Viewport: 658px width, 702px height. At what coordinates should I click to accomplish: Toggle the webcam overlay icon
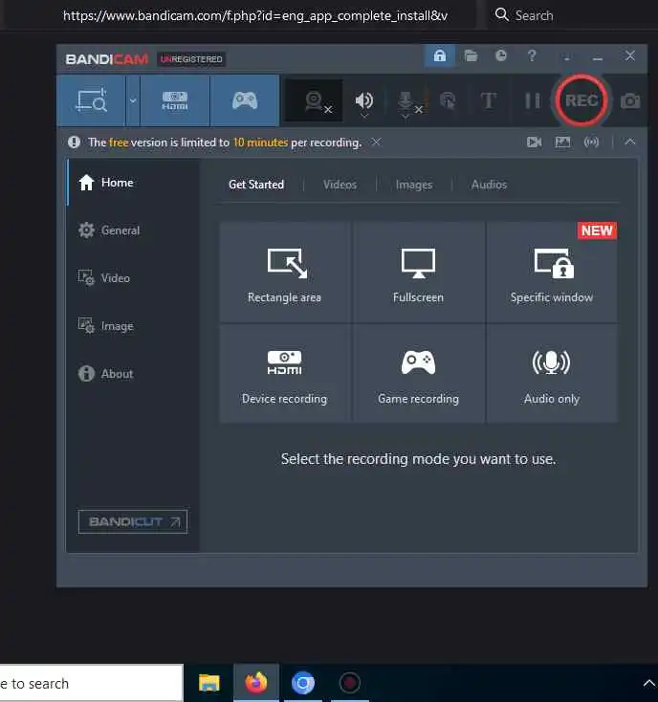pos(315,100)
